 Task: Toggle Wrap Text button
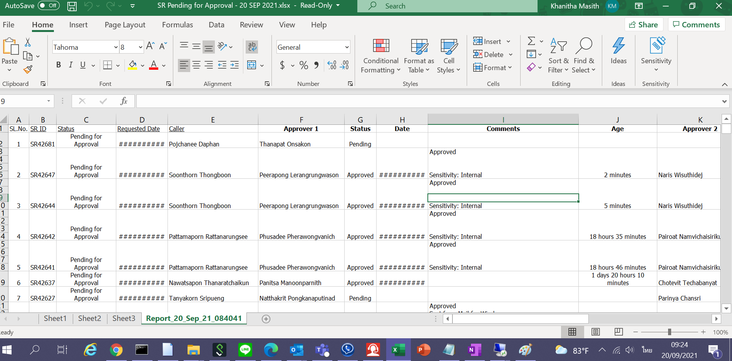[x=252, y=47]
